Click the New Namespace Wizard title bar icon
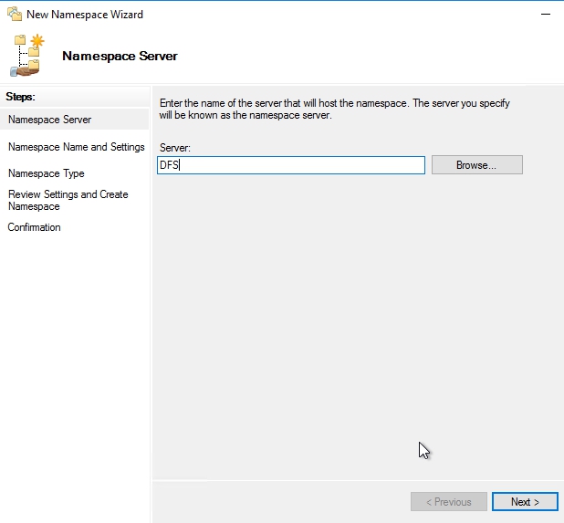The width and height of the screenshot is (564, 523). tap(15, 15)
